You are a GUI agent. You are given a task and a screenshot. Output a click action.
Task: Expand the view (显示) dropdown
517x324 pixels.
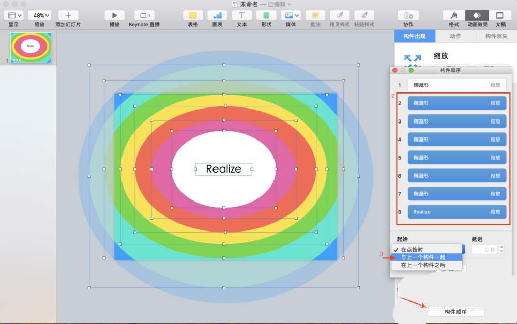coord(14,16)
